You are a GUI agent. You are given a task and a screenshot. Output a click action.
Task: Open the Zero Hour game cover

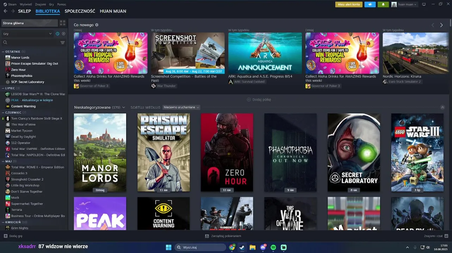tap(227, 153)
